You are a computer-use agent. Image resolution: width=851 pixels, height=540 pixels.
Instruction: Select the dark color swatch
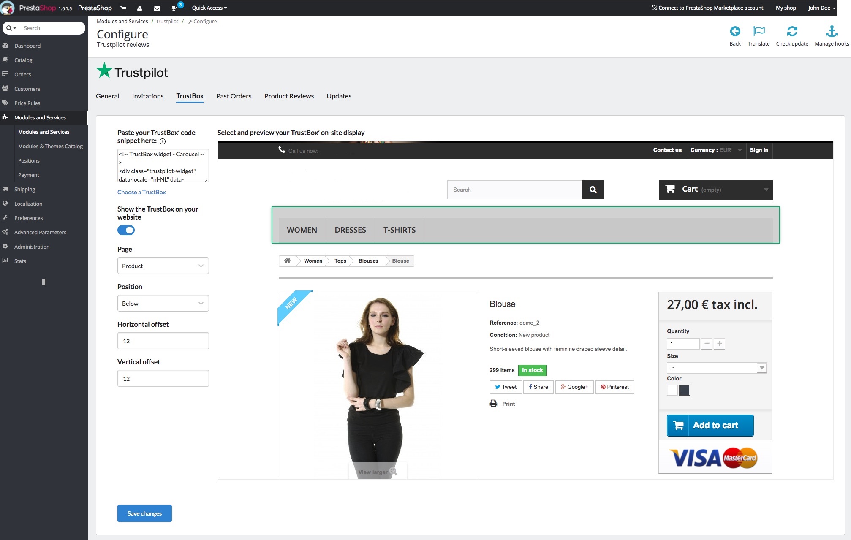[685, 390]
